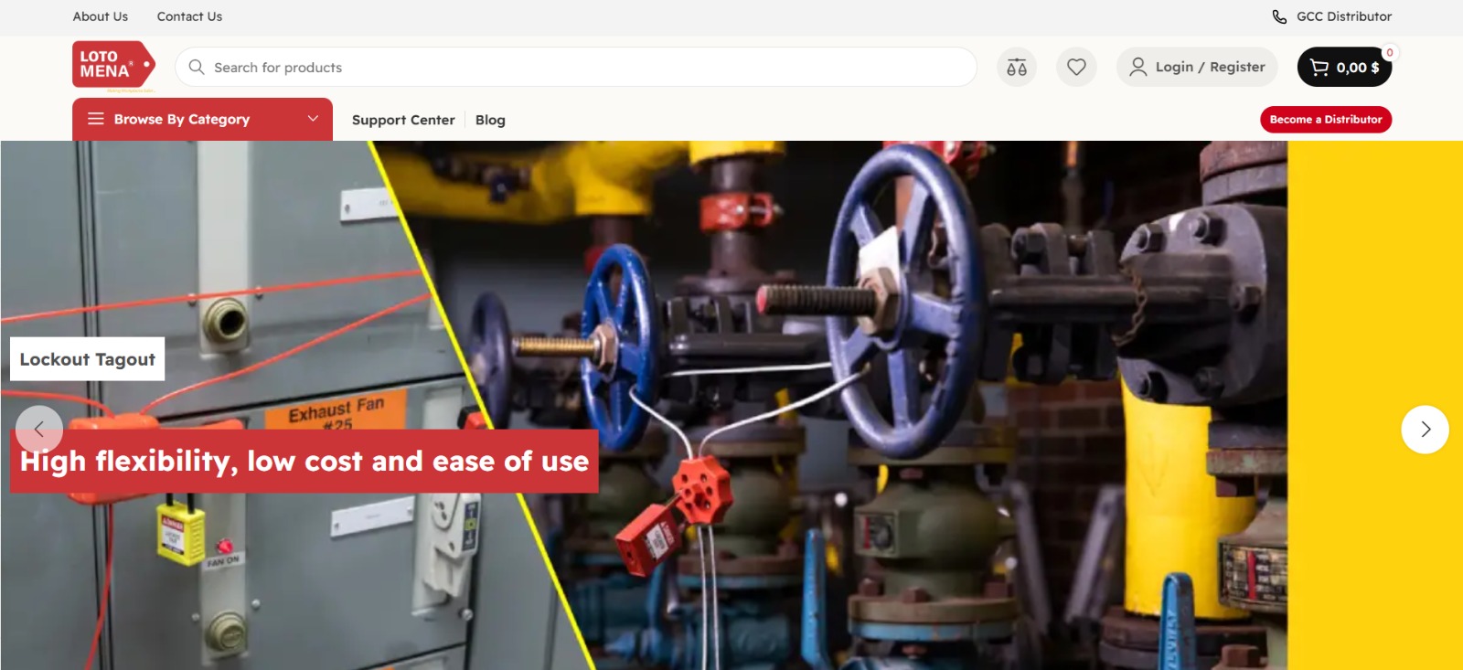The height and width of the screenshot is (670, 1463).
Task: Open the wishlist heart icon
Action: point(1076,67)
